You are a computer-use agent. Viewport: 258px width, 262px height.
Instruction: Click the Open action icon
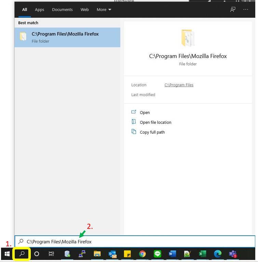point(134,112)
